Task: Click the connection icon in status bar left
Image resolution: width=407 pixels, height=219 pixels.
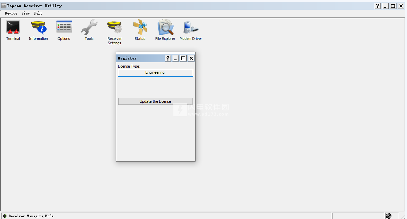Action: (x=5, y=216)
